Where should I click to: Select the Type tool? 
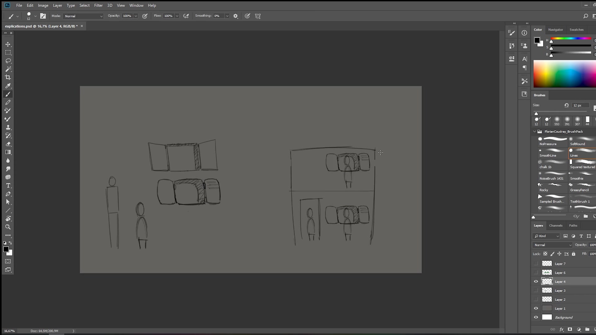(8, 186)
